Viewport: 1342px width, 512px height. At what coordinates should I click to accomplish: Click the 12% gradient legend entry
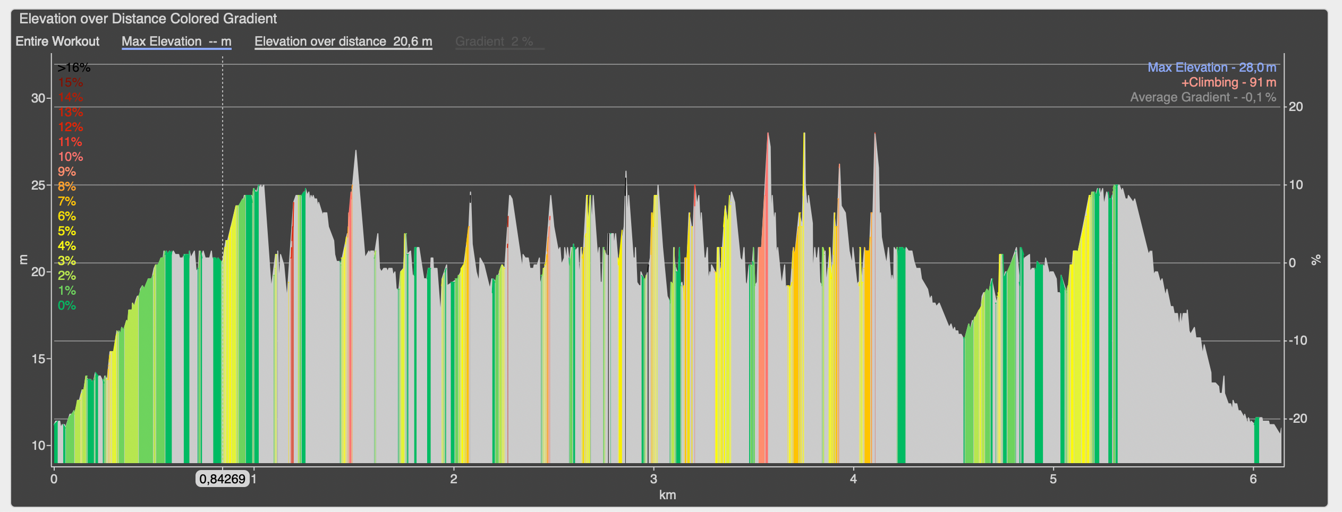[71, 127]
